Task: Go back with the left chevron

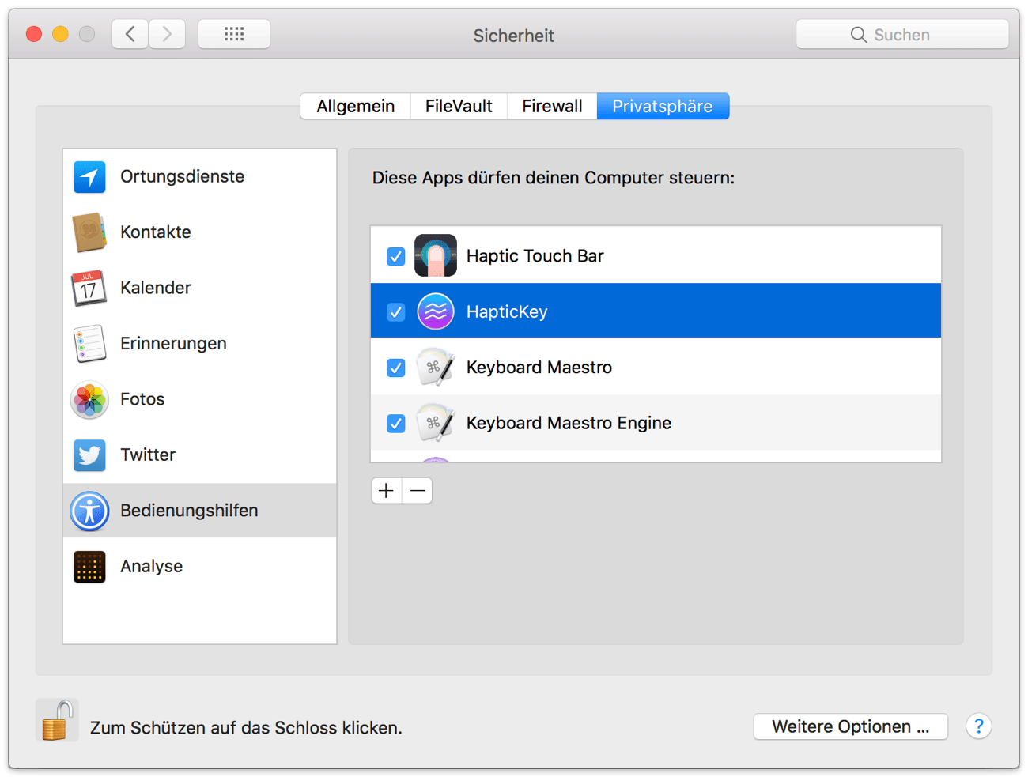Action: pos(130,34)
